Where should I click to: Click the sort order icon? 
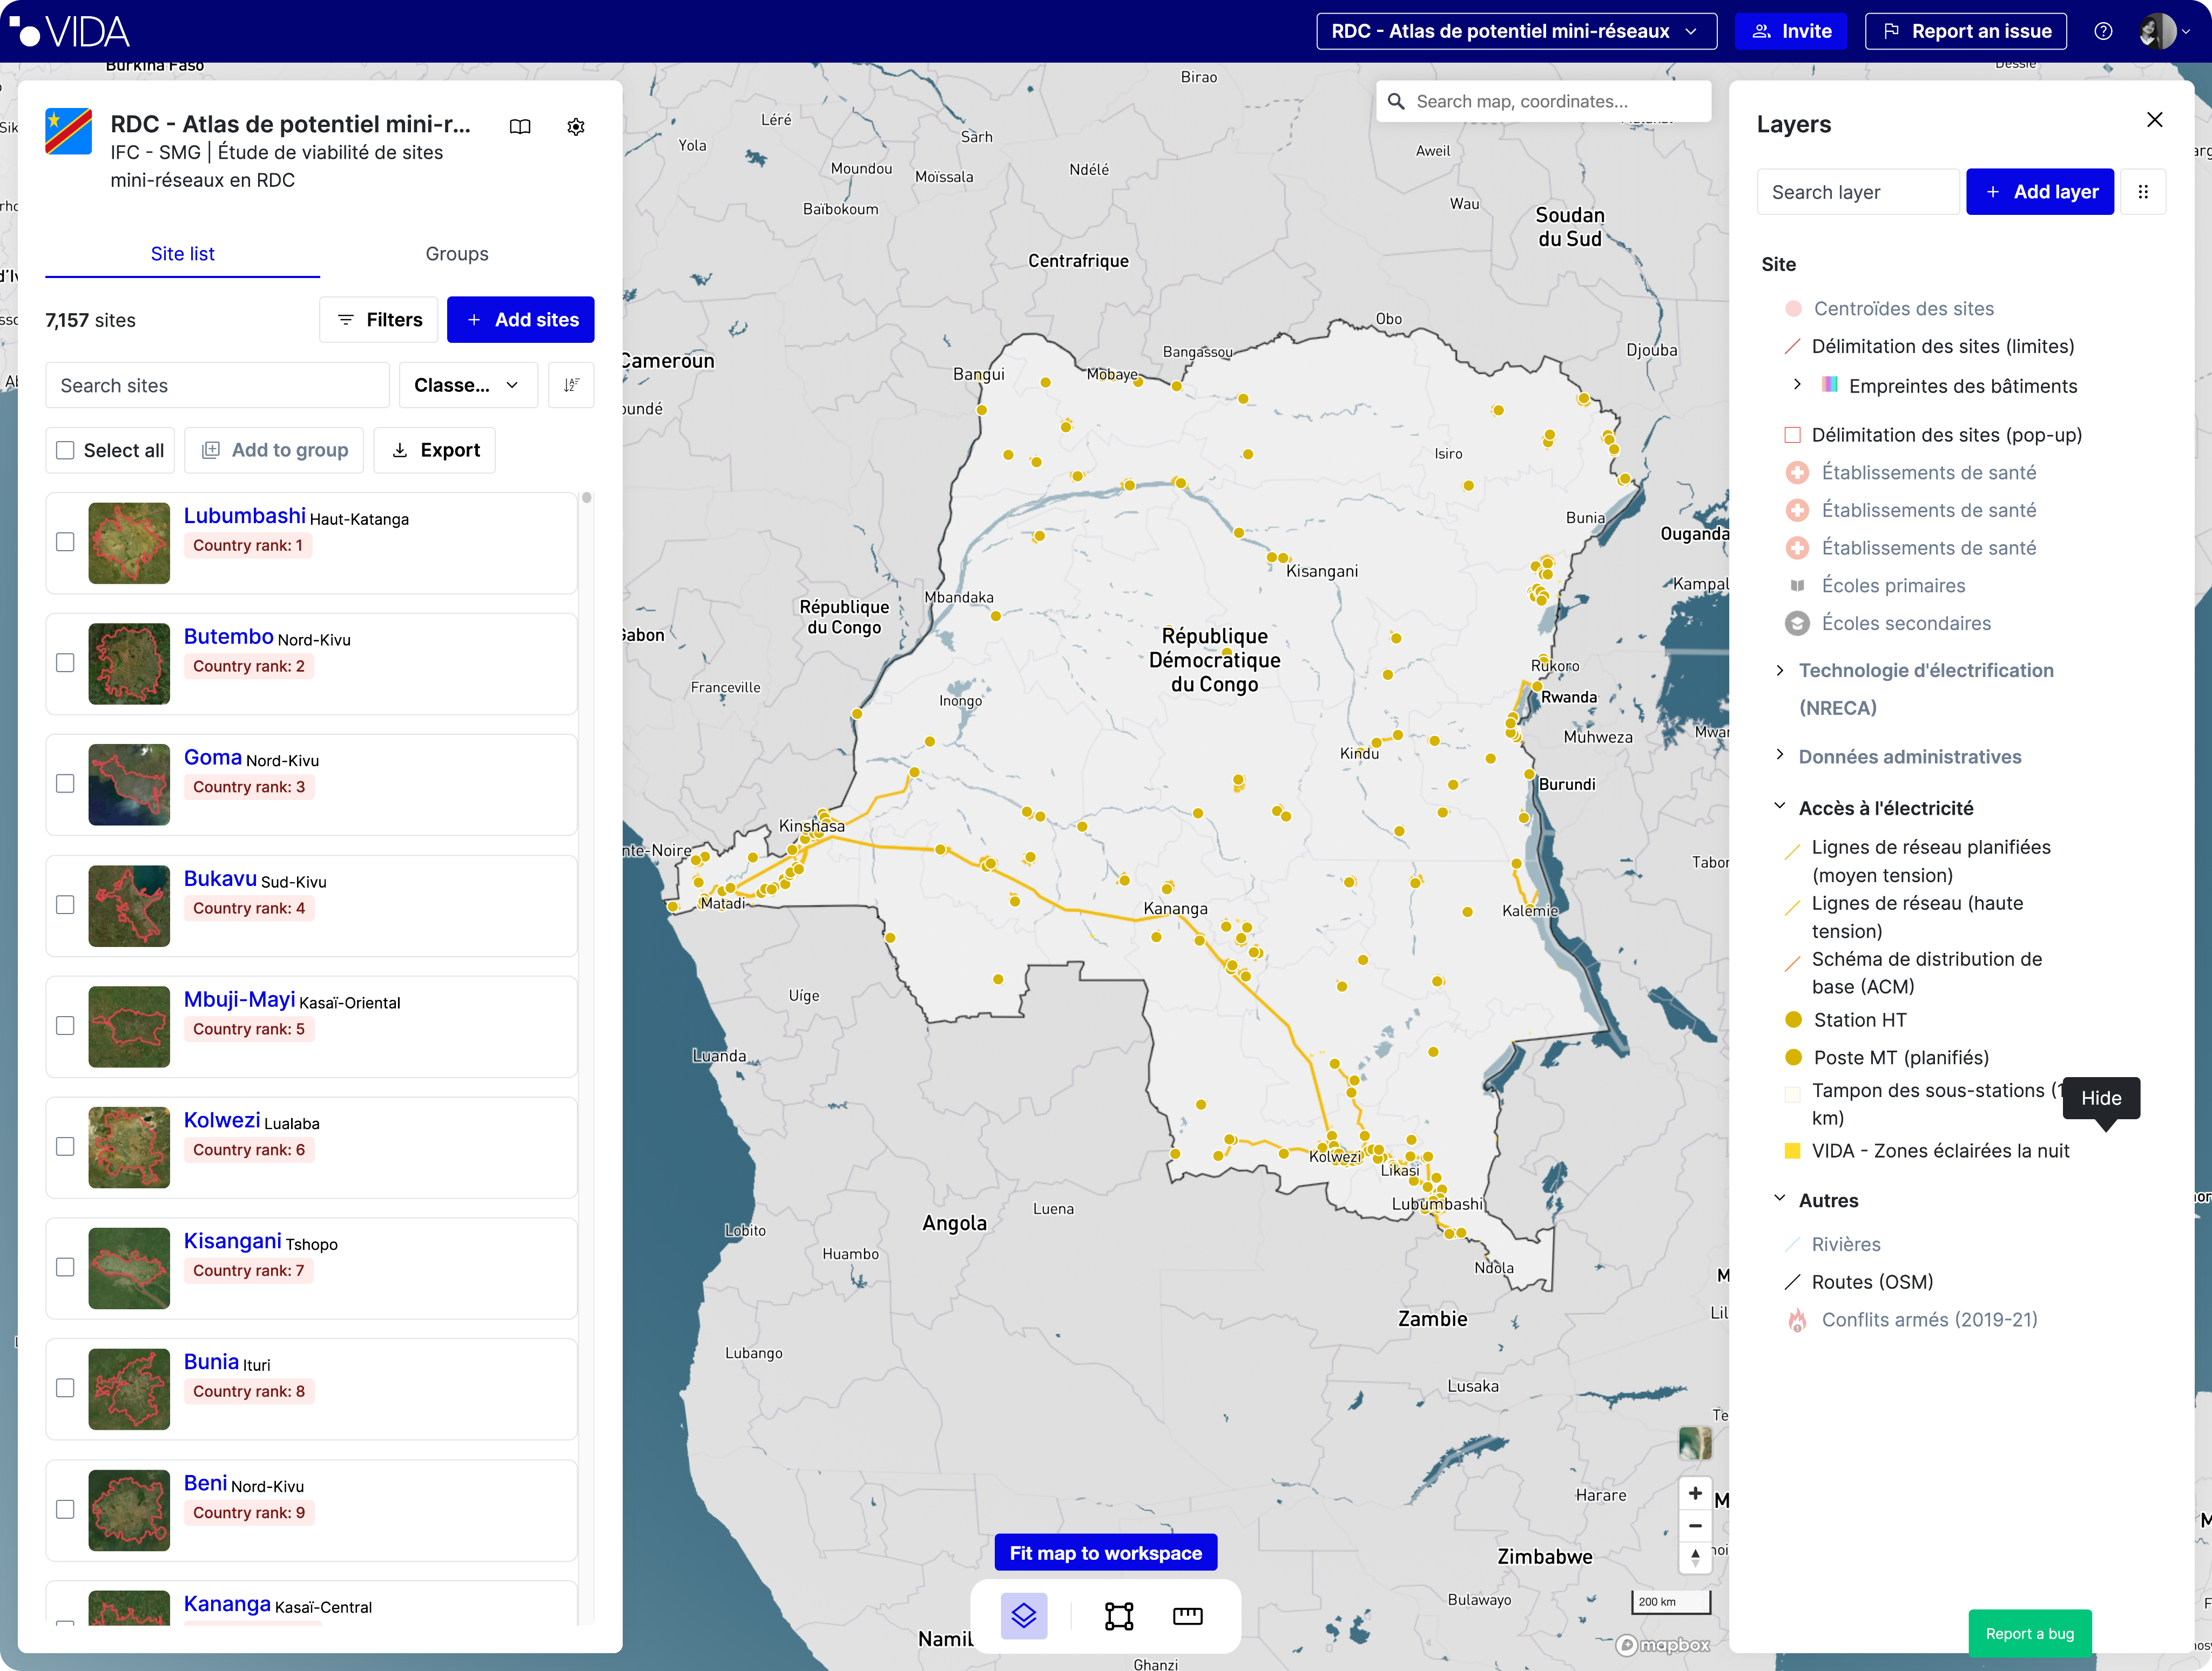click(x=571, y=385)
